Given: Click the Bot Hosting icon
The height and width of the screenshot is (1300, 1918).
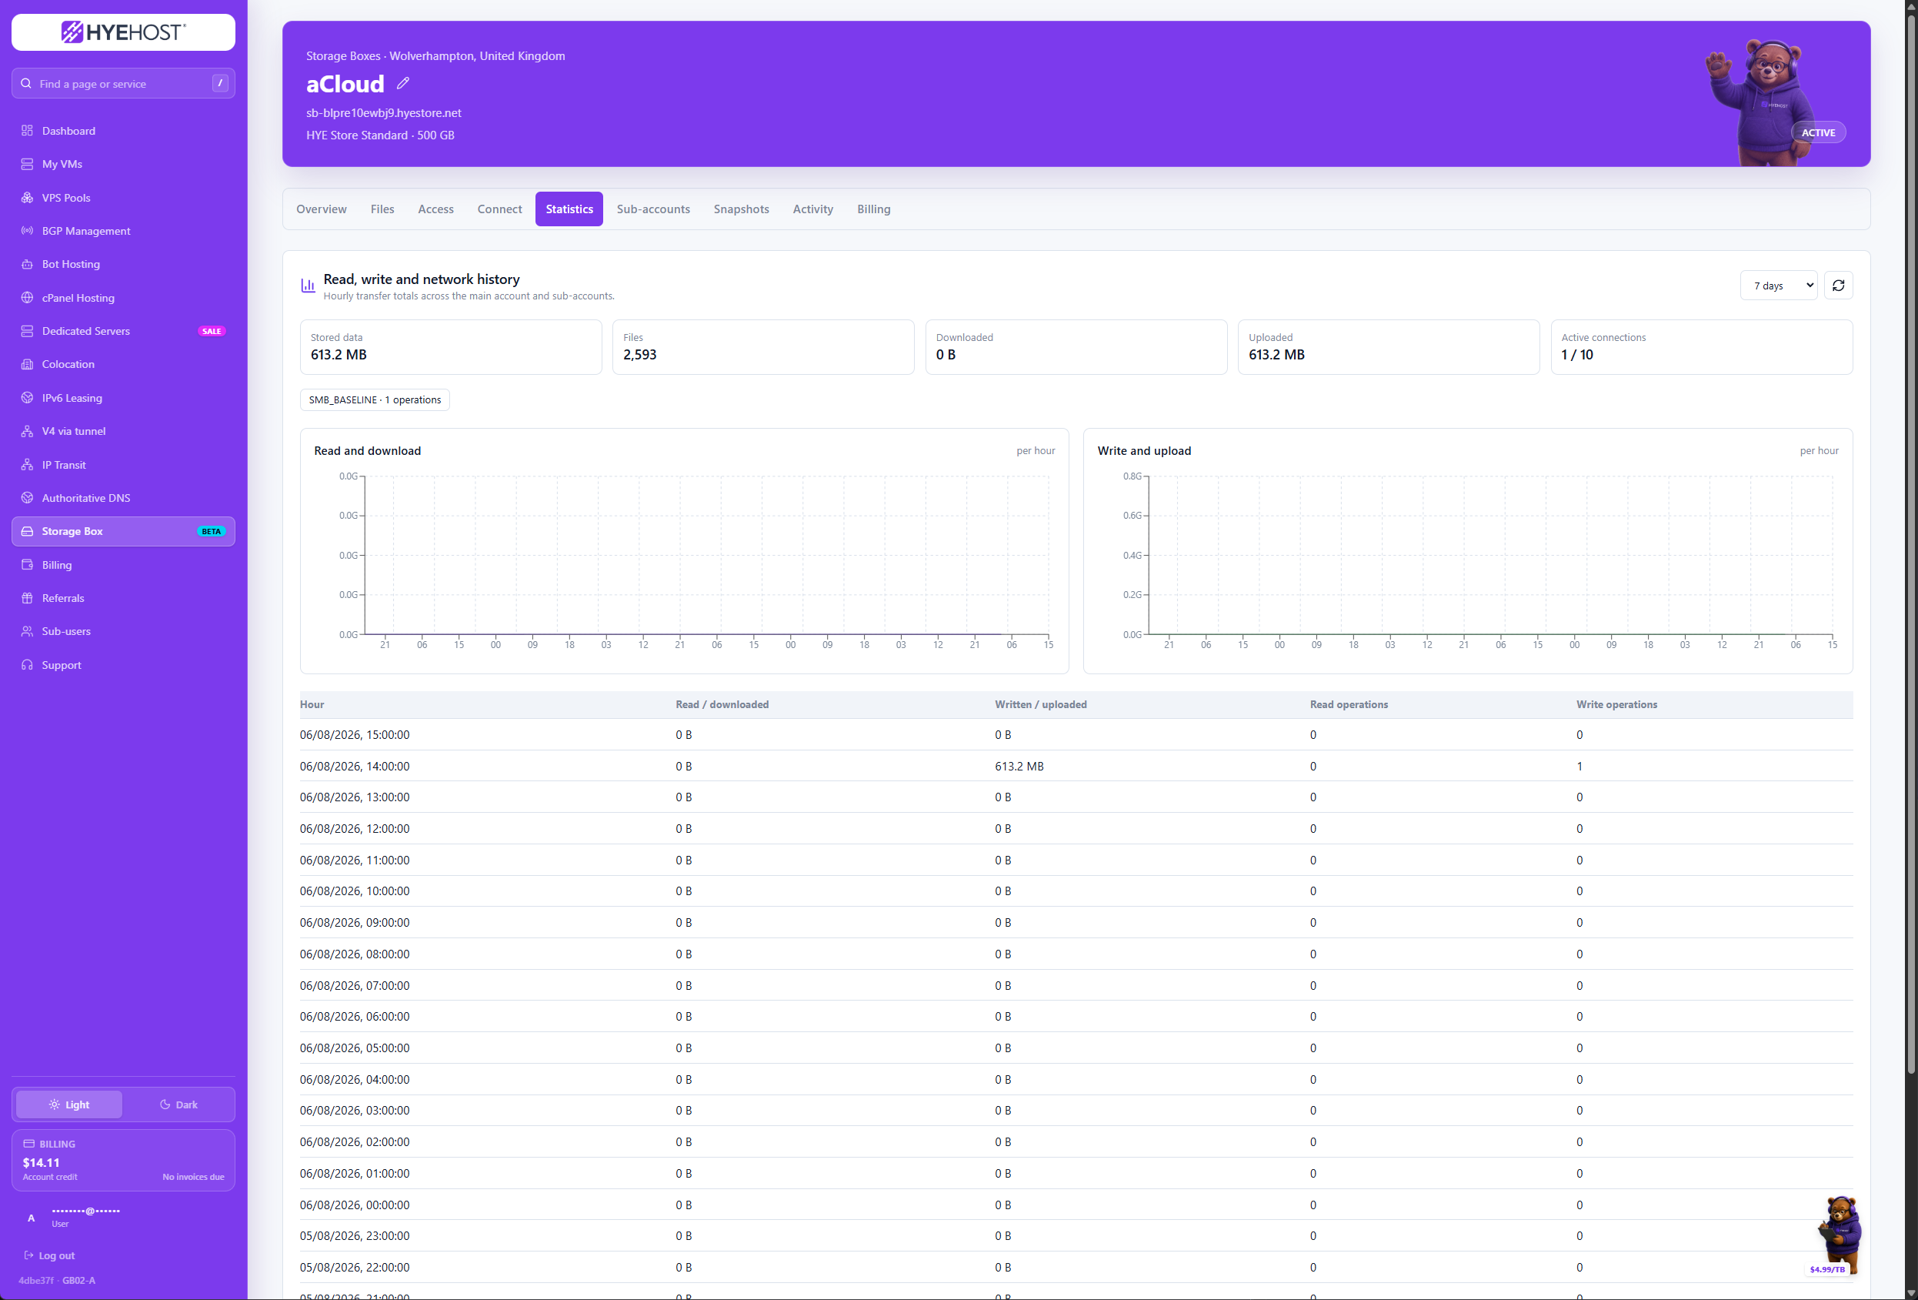Looking at the screenshot, I should coord(27,264).
